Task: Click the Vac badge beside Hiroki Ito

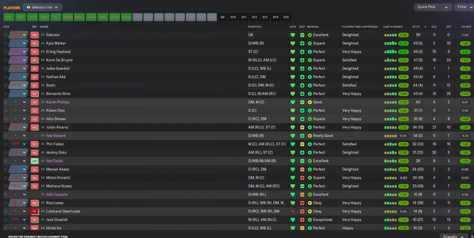Action: click(34, 228)
